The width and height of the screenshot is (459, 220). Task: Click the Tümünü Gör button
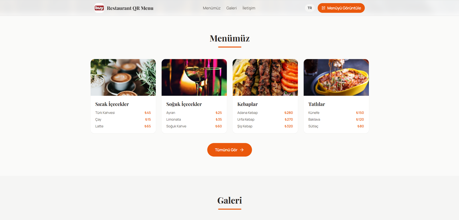229,150
